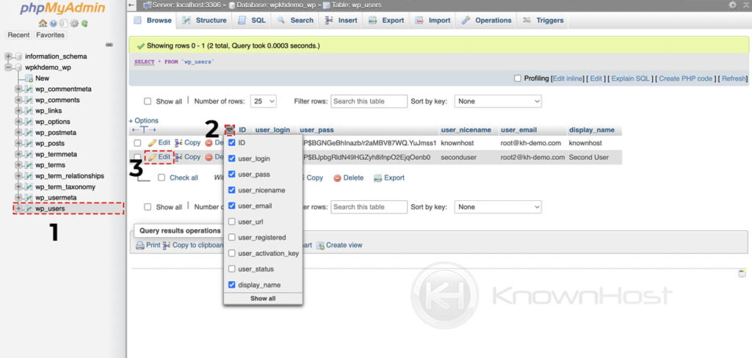Collapse navigation panel left arrow icon
Screen dimensions: 752x358
coord(132,5)
